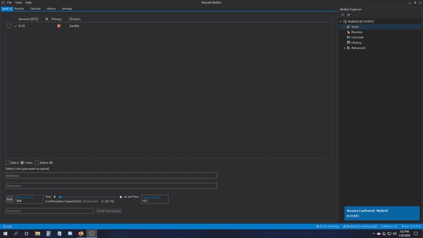Sort by the Privacy column header
This screenshot has width=423, height=238.
(56, 19)
